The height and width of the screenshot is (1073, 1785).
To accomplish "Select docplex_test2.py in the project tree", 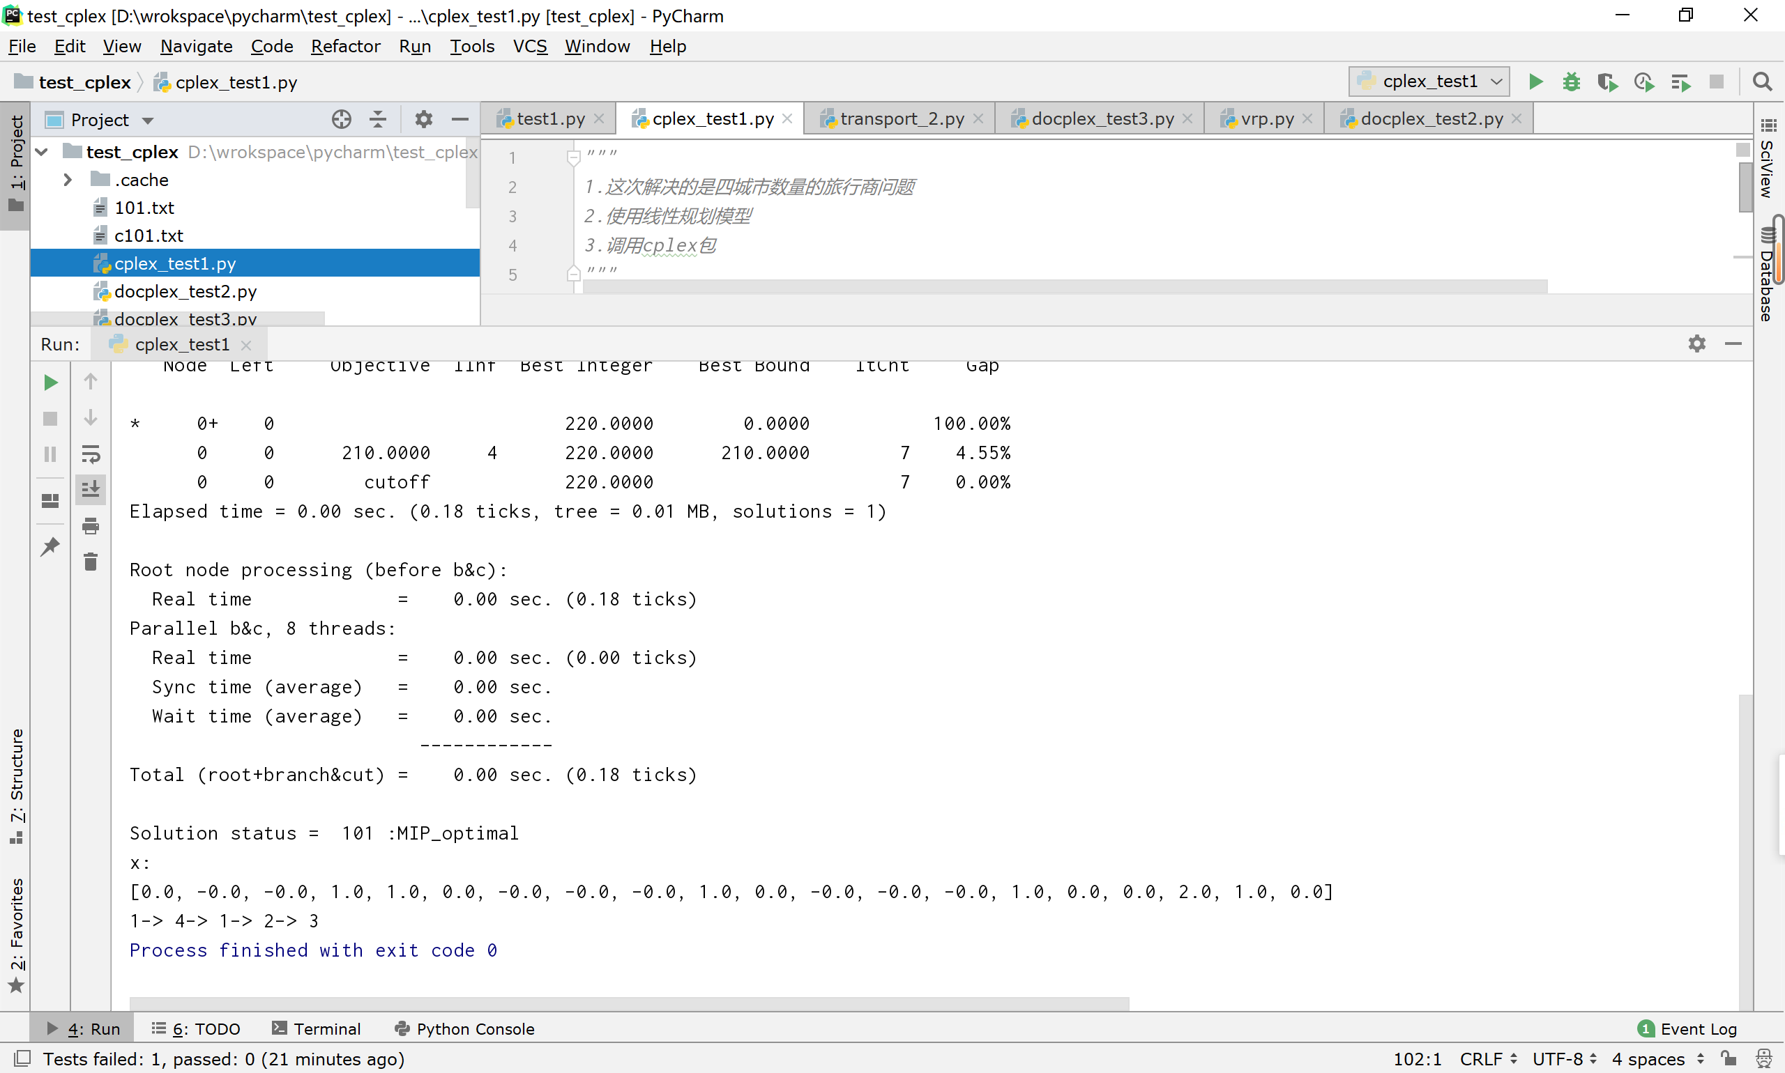I will 185,291.
